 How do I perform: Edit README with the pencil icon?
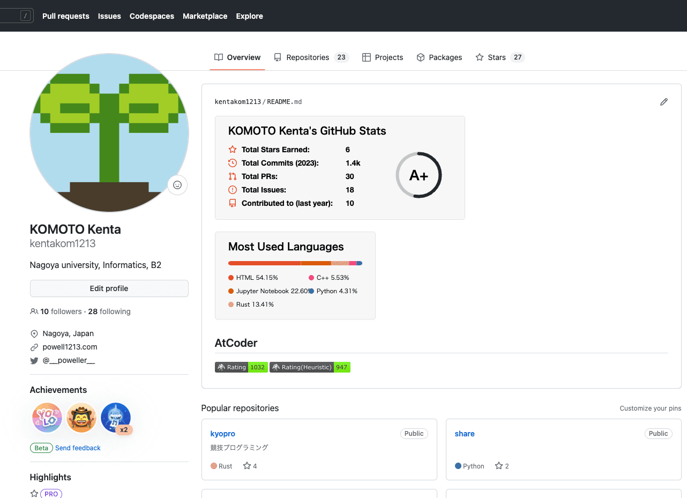(x=664, y=102)
